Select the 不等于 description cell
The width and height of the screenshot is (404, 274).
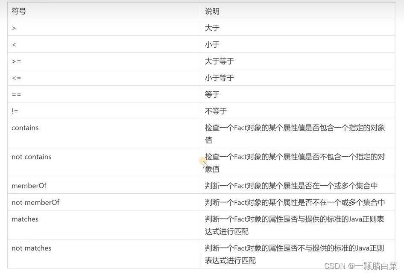(298, 111)
